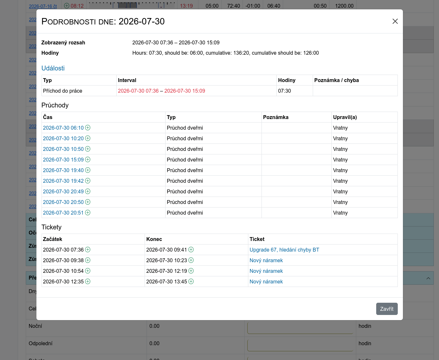Click plus icon beside ticket start 10:54
This screenshot has height=360, width=439.
click(88, 271)
